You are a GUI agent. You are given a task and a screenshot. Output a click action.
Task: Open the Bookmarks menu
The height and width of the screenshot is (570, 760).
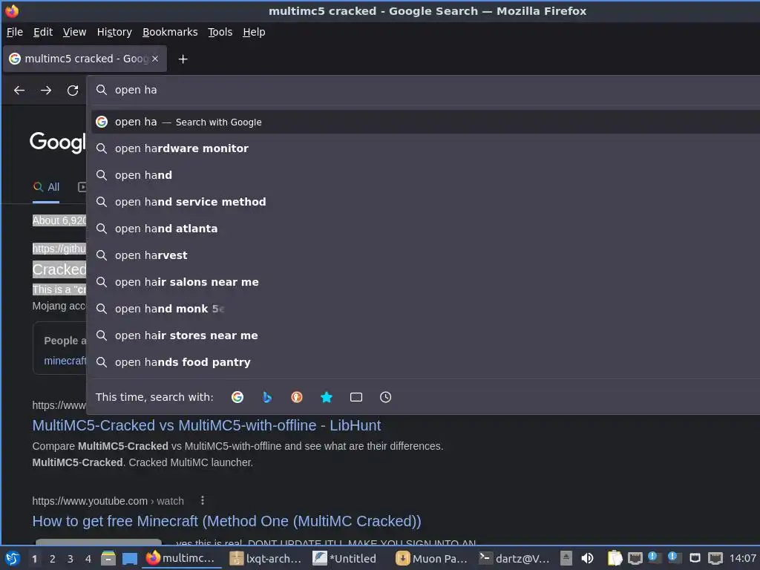pos(170,32)
